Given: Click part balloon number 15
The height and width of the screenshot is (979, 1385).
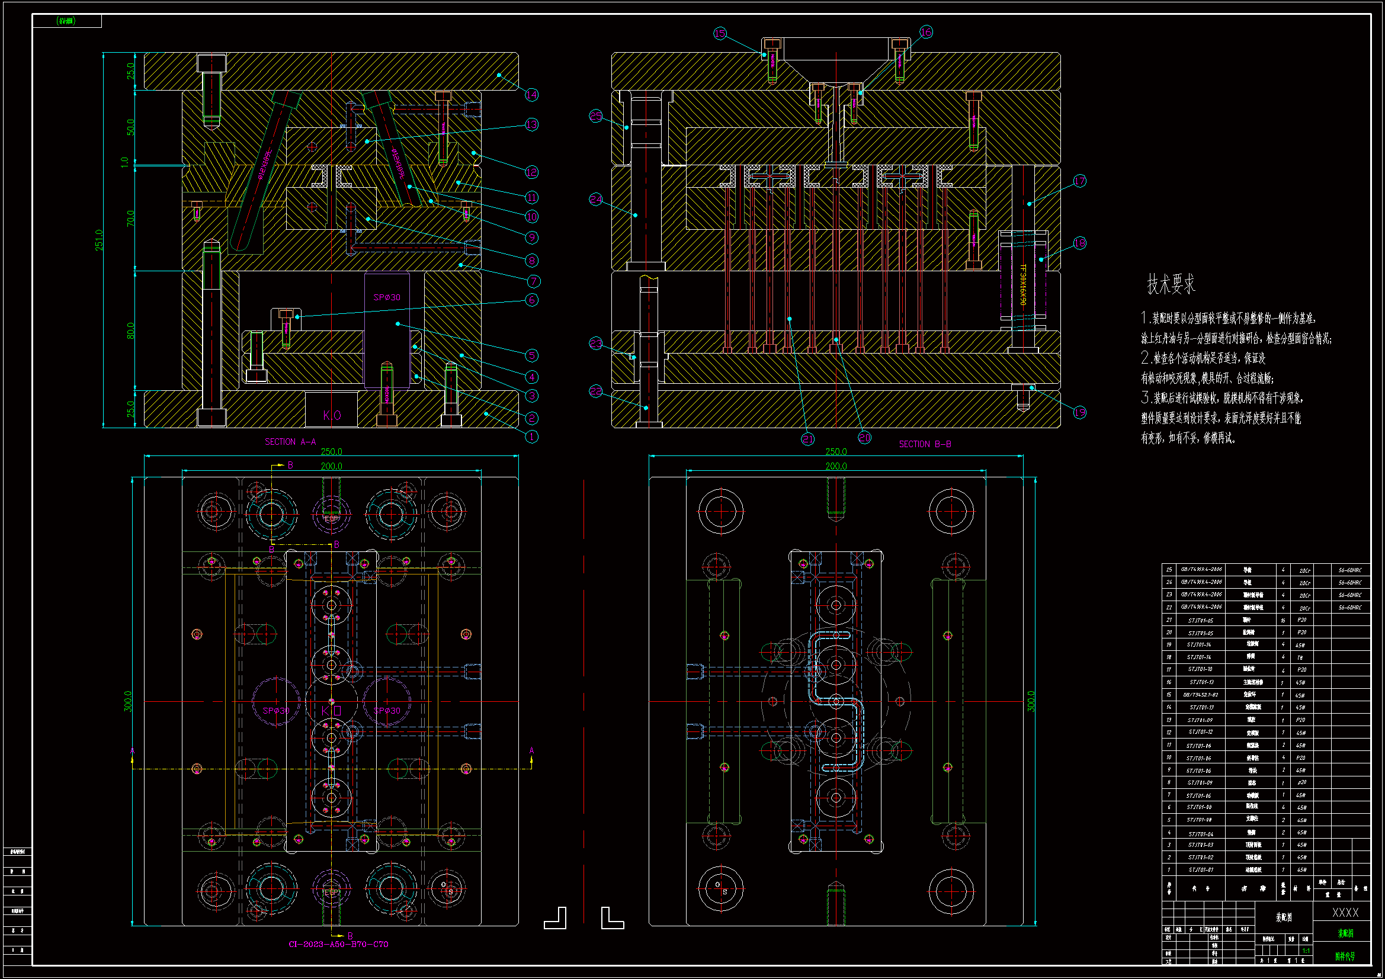Looking at the screenshot, I should (x=720, y=33).
